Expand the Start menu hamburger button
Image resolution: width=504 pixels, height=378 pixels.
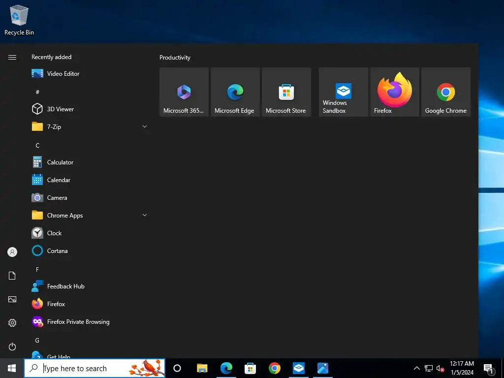click(12, 57)
